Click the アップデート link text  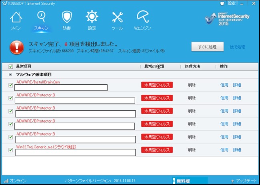point(246,181)
